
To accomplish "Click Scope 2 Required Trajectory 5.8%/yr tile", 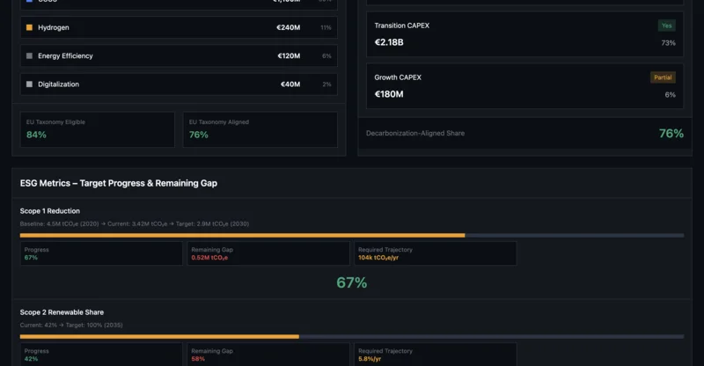I will pyautogui.click(x=436, y=355).
